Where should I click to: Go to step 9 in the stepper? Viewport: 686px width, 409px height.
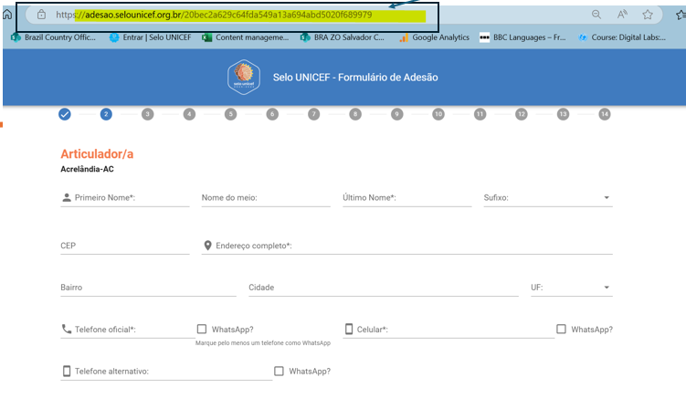pyautogui.click(x=396, y=115)
